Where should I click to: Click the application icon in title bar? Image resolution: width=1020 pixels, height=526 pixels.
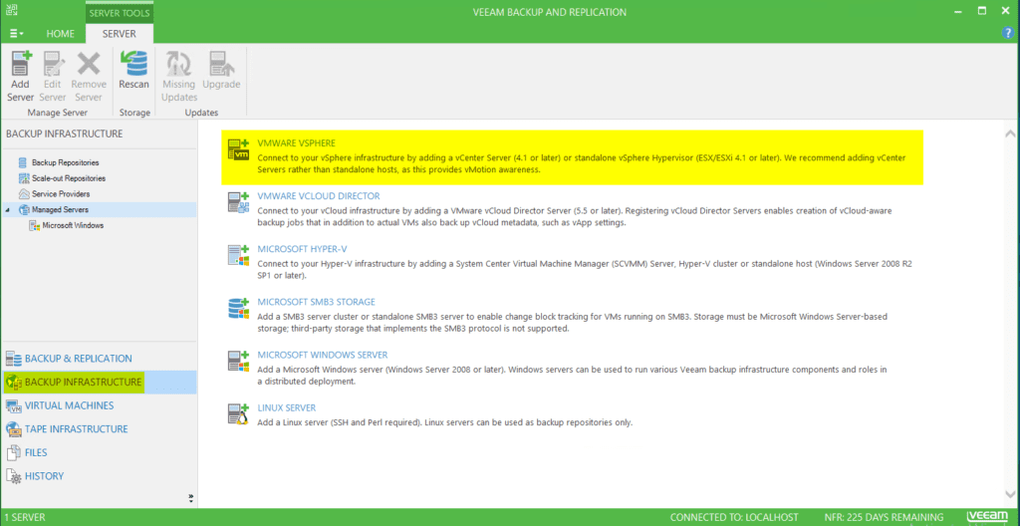[x=11, y=10]
